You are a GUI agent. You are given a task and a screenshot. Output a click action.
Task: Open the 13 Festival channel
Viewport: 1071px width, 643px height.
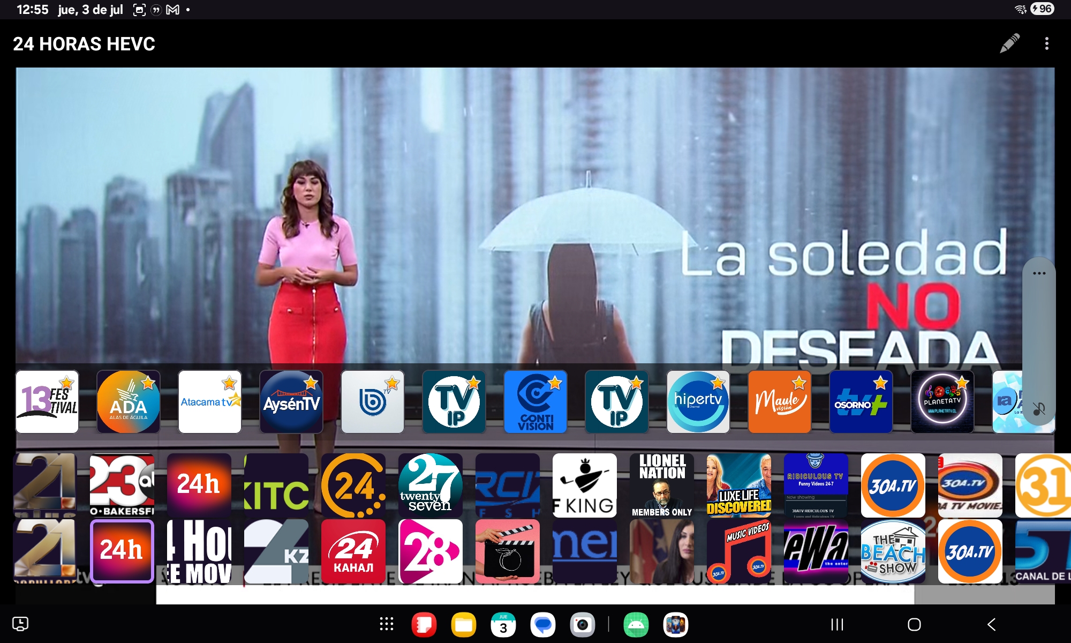pos(47,402)
